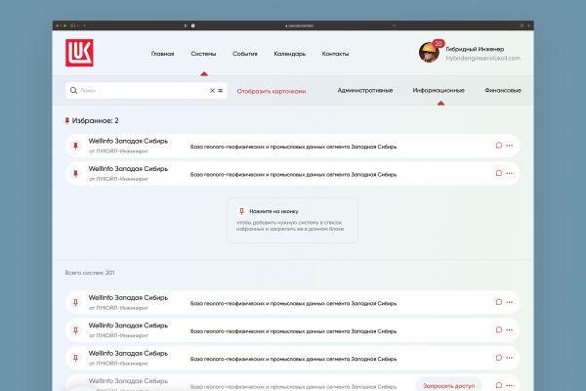
Task: Switch to the Финансовые tab
Action: [x=503, y=90]
